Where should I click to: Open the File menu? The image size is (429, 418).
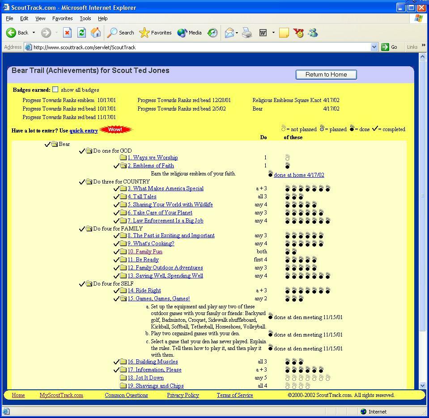9,18
